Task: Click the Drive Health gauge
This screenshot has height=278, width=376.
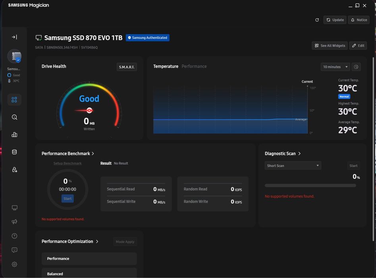Action: (89, 106)
